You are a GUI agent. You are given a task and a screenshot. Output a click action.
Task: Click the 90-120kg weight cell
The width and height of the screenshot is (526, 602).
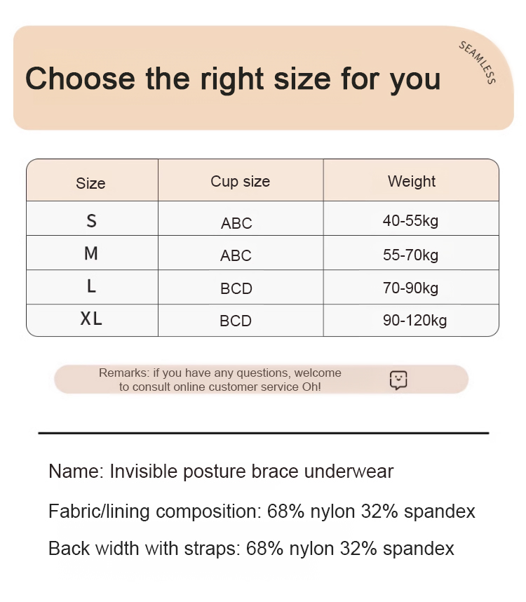click(414, 321)
